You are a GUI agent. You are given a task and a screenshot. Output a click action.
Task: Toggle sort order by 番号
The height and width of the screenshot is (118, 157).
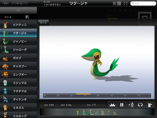8,17
